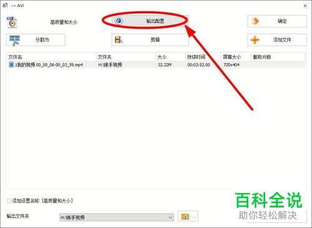Click the film clip icon on 剪辑
The width and height of the screenshot is (312, 228).
(119, 39)
